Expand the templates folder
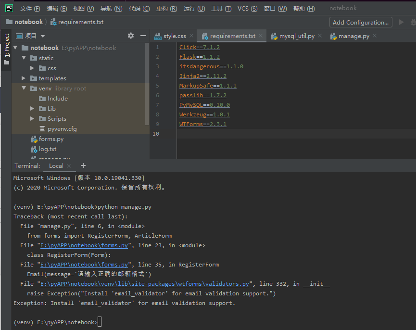The image size is (416, 330). (24, 78)
